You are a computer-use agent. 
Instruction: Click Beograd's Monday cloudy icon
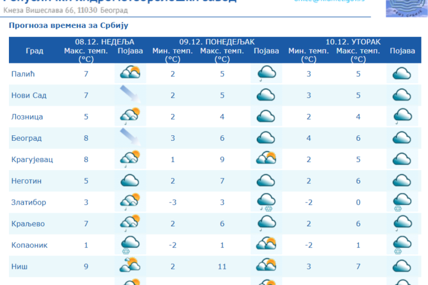[x=266, y=138]
